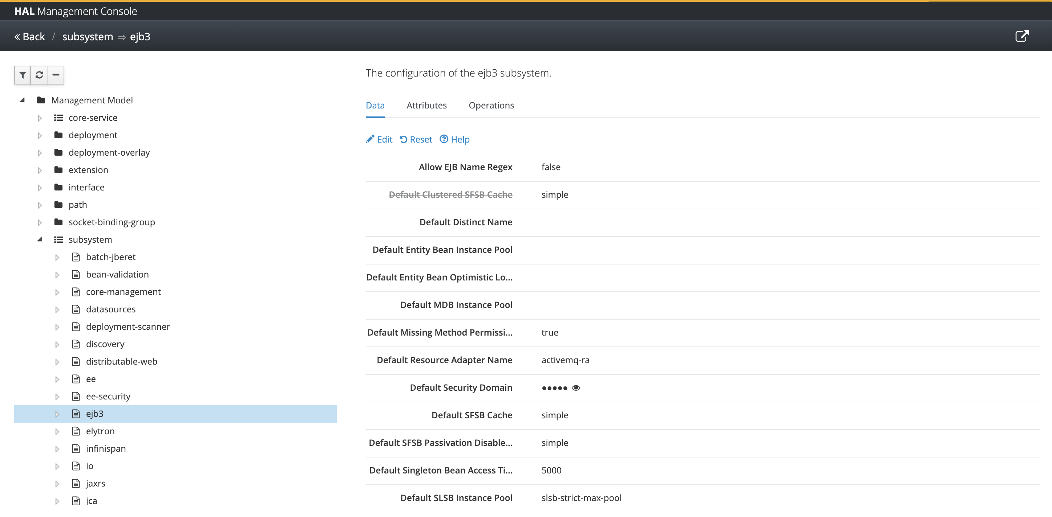This screenshot has height=517, width=1052.
Task: Click the Default MDB Instance Pool label
Action: 456,305
